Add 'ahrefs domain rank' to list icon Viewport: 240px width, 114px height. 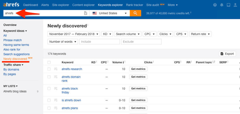[56, 77]
